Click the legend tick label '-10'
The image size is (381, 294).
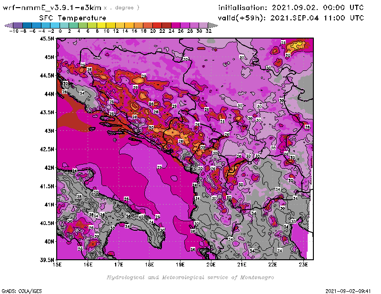click(14, 31)
